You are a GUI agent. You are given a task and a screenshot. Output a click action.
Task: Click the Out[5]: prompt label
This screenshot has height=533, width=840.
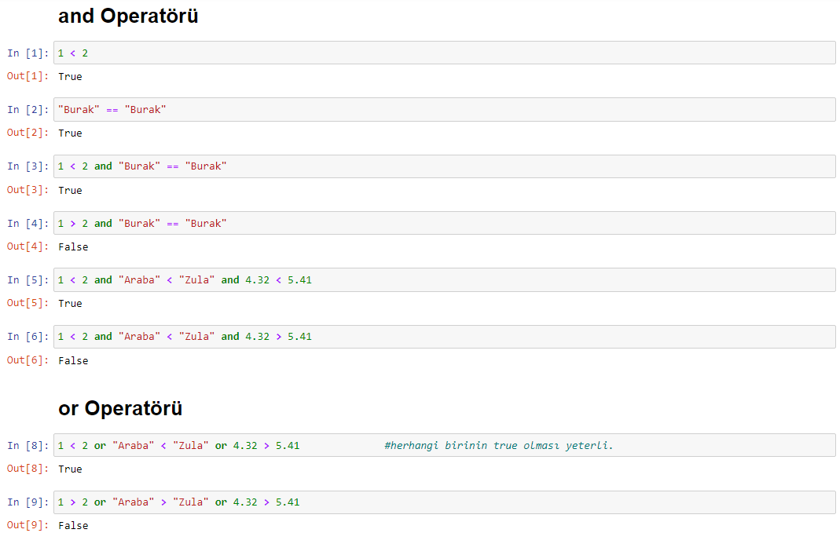[28, 303]
